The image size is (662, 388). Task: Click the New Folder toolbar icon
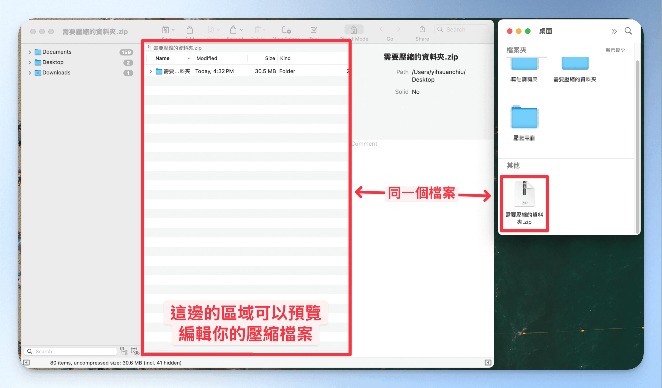(286, 30)
